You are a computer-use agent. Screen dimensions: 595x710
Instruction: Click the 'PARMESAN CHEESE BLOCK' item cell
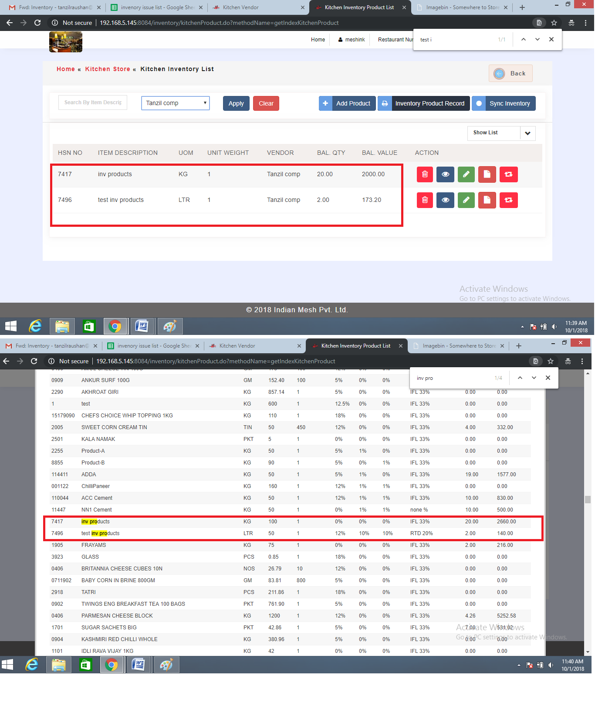pos(117,616)
